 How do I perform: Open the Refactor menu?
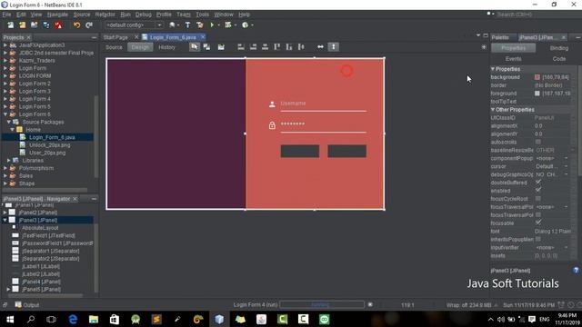pos(105,15)
